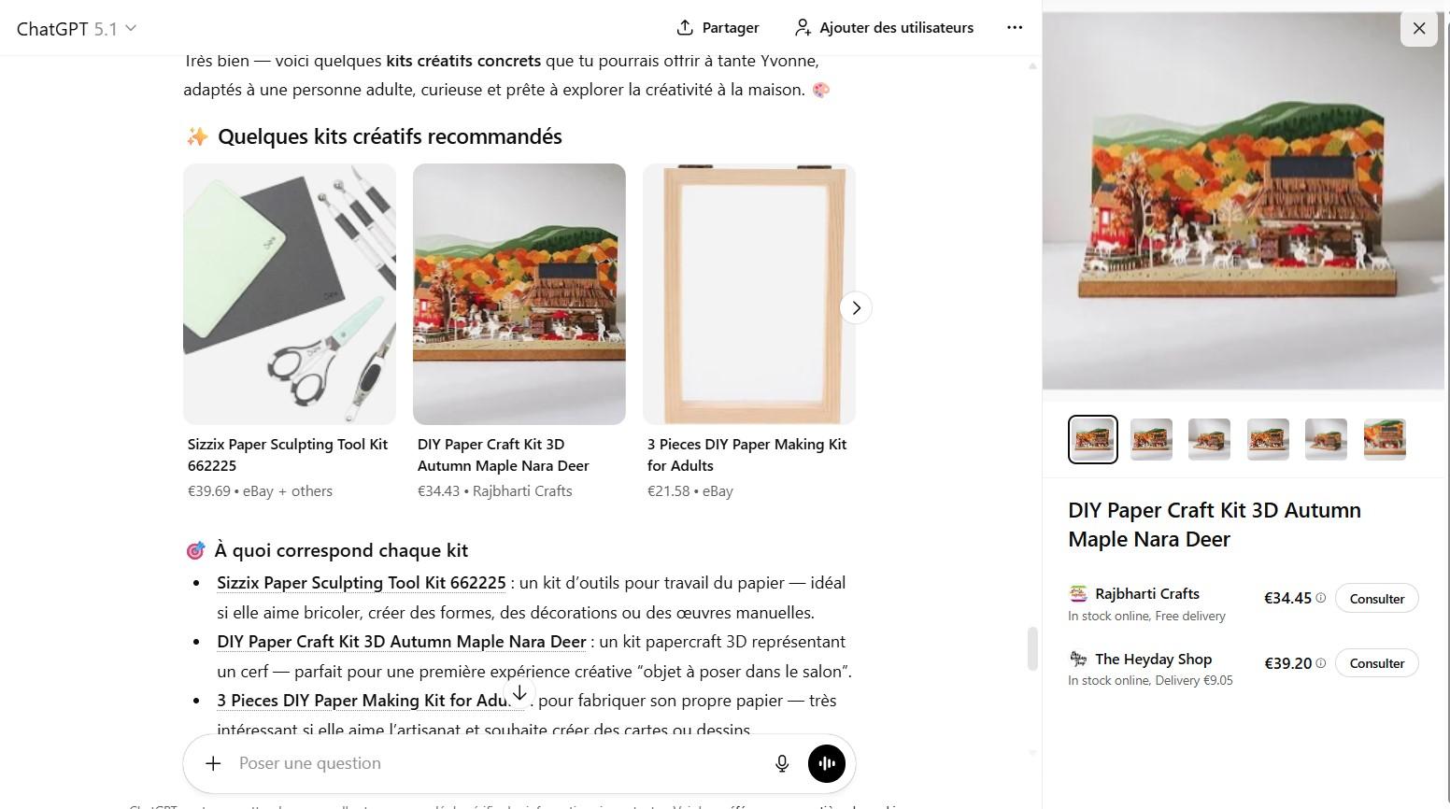The width and height of the screenshot is (1450, 809).
Task: Click Consulter for Rajbharti Crafts offer
Action: click(1376, 599)
